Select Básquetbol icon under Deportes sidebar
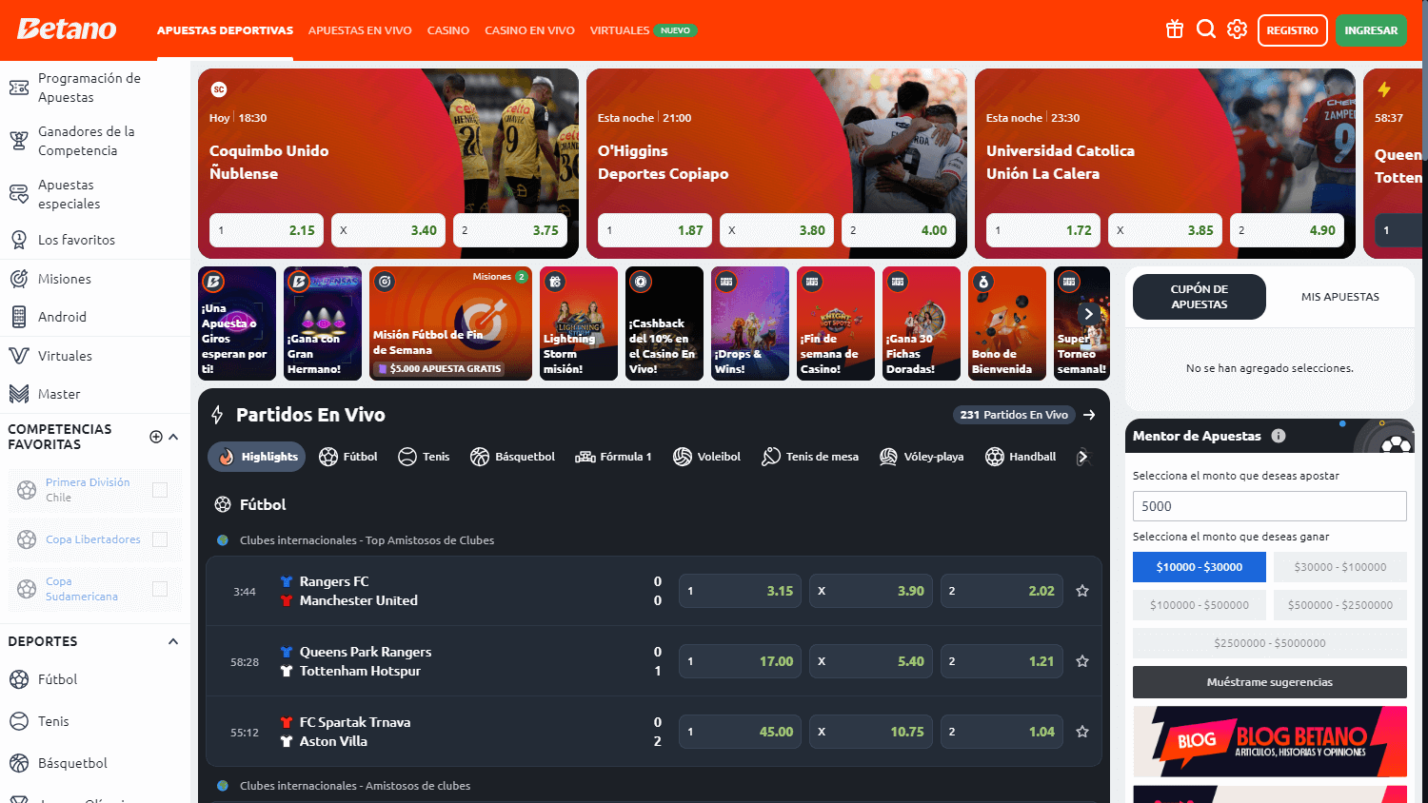1428x803 pixels. pos(19,763)
